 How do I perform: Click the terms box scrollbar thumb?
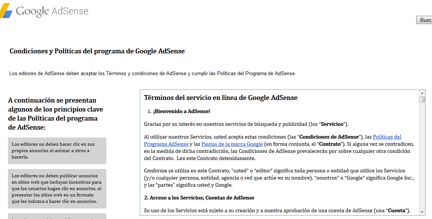click(422, 99)
